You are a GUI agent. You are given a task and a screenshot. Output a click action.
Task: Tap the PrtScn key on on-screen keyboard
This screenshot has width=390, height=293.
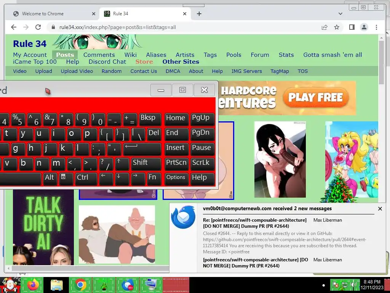176,164
